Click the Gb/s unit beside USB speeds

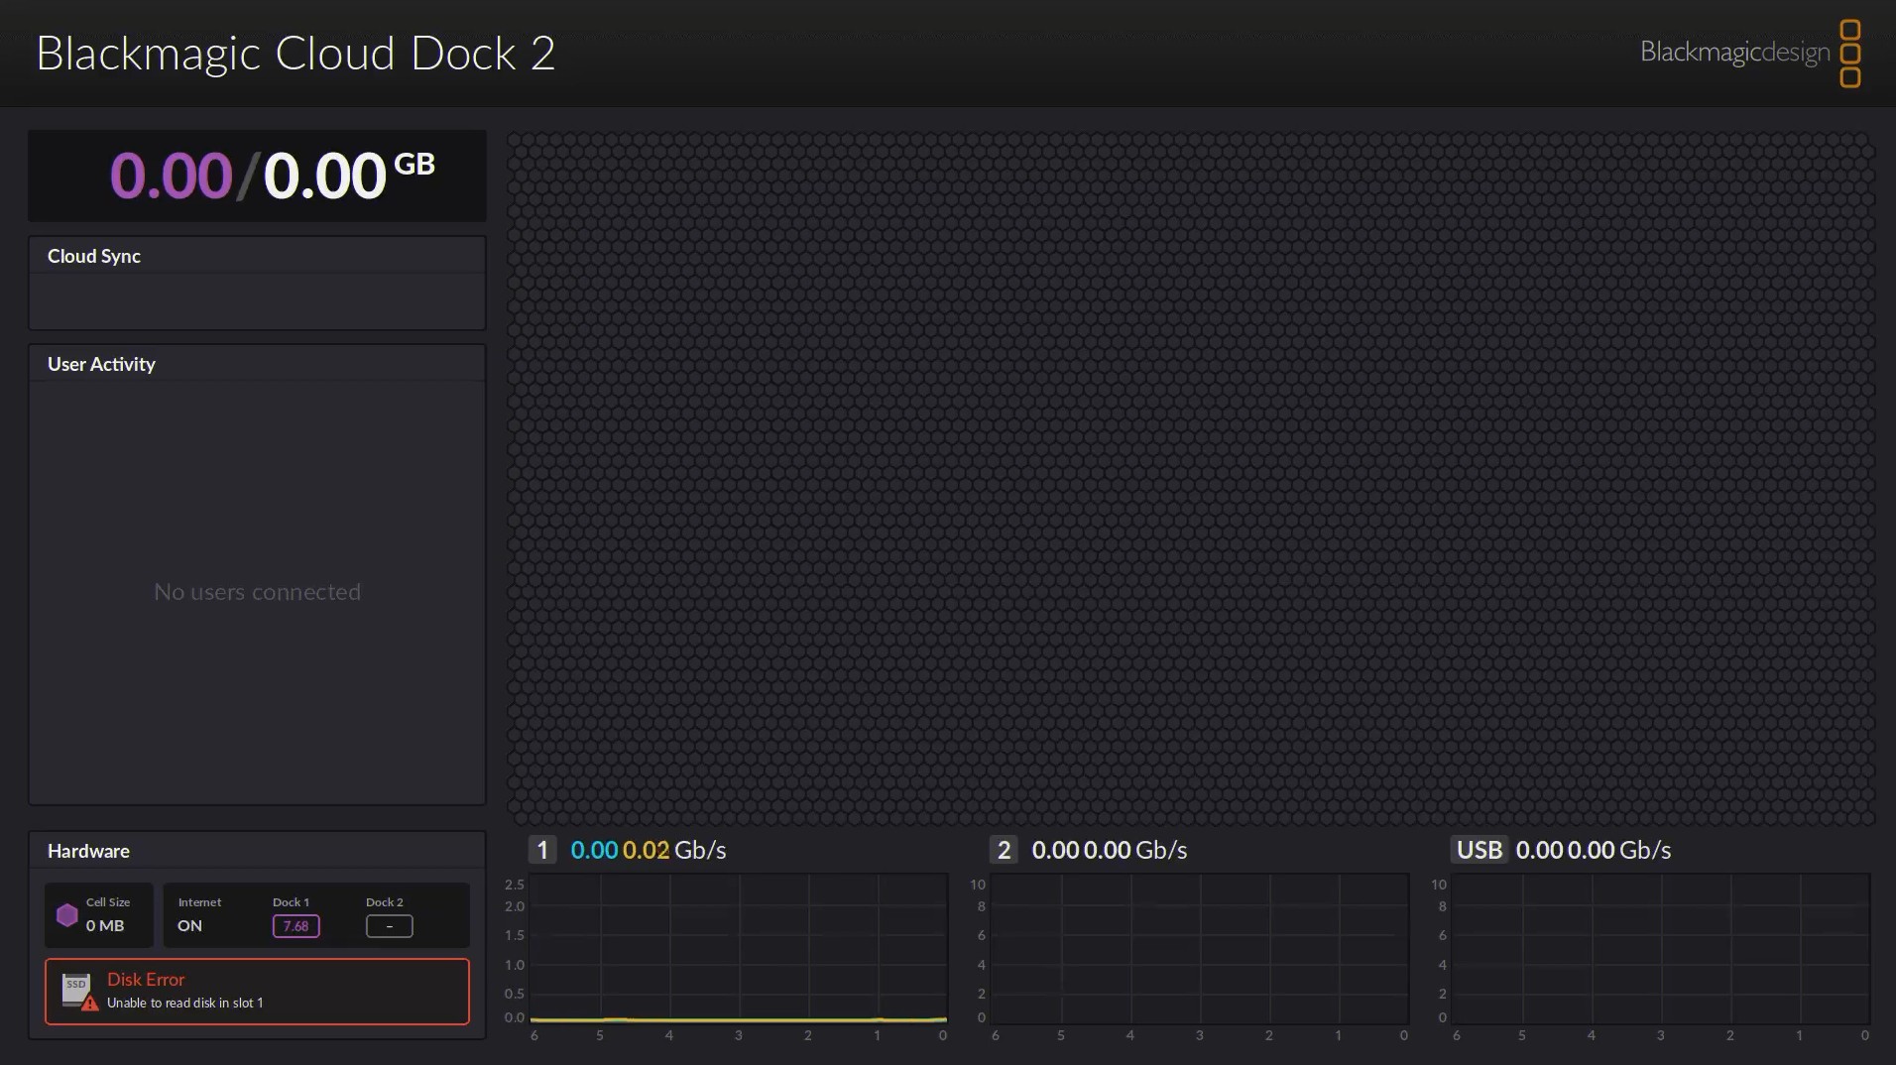pos(1645,850)
